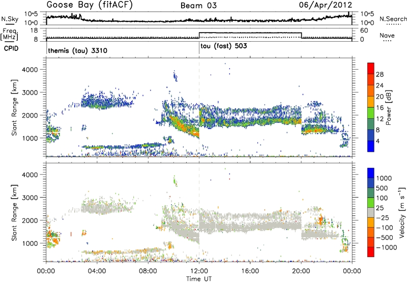The image size is (407, 282).
Task: Pick the bright blue power swatch below 4
Action: (371, 146)
